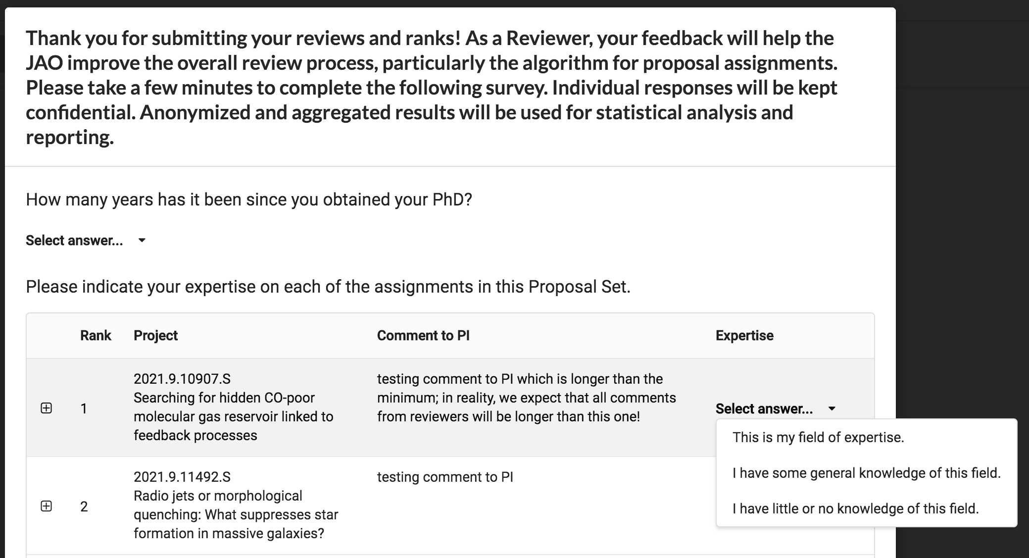
Task: Expand details for rank 1 project row
Action: pos(46,408)
